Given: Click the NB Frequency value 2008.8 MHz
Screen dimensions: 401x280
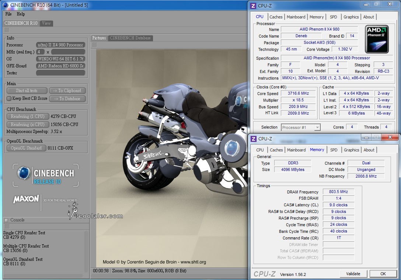Looking at the screenshot, I should [366, 176].
